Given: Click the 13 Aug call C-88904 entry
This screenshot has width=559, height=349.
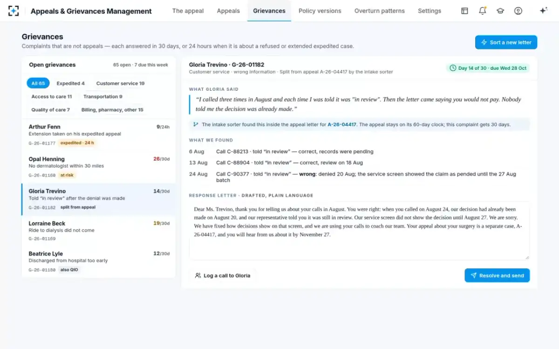Looking at the screenshot, I should tap(359, 163).
